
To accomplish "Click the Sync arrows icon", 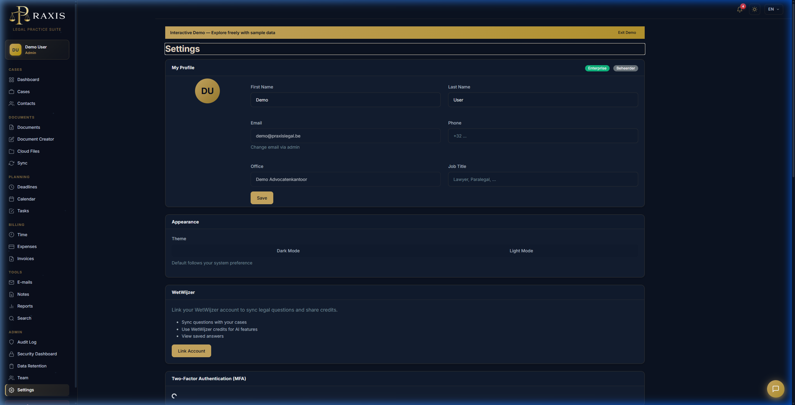I will [11, 163].
